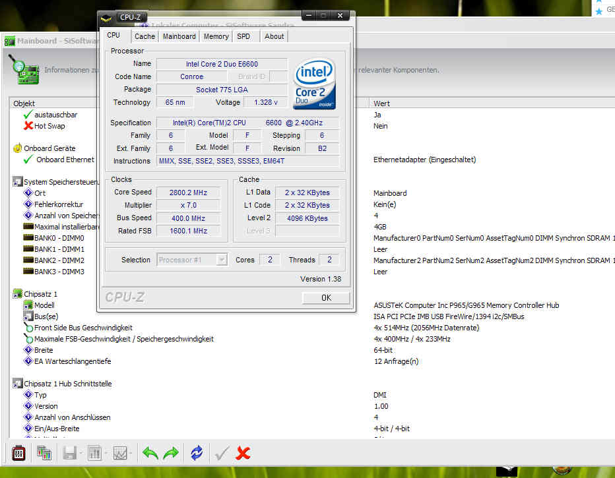Switch to the Mainboard tab in CPU-Z
Screen dimensions: 615x478
[x=179, y=36]
